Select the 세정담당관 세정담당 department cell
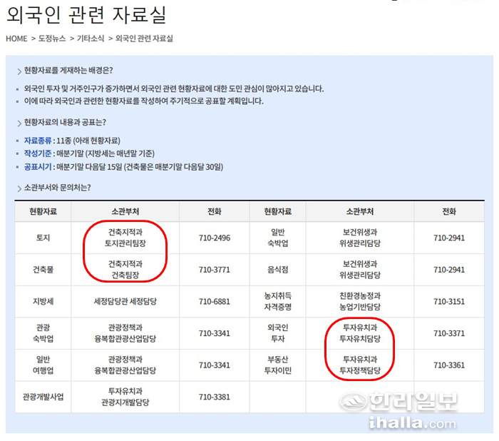The width and height of the screenshot is (499, 441). click(125, 301)
